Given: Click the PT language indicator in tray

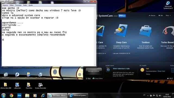Looking at the screenshot, I should (144, 95).
